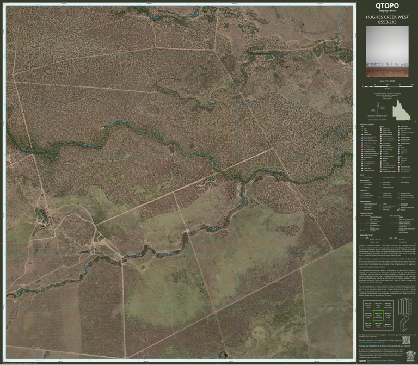Select the 'One Mile Creek' adjoining sheet cell
This screenshot has width=418, height=365.
tap(368, 325)
